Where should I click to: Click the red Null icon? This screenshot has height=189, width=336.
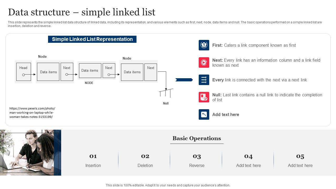pos(204,97)
